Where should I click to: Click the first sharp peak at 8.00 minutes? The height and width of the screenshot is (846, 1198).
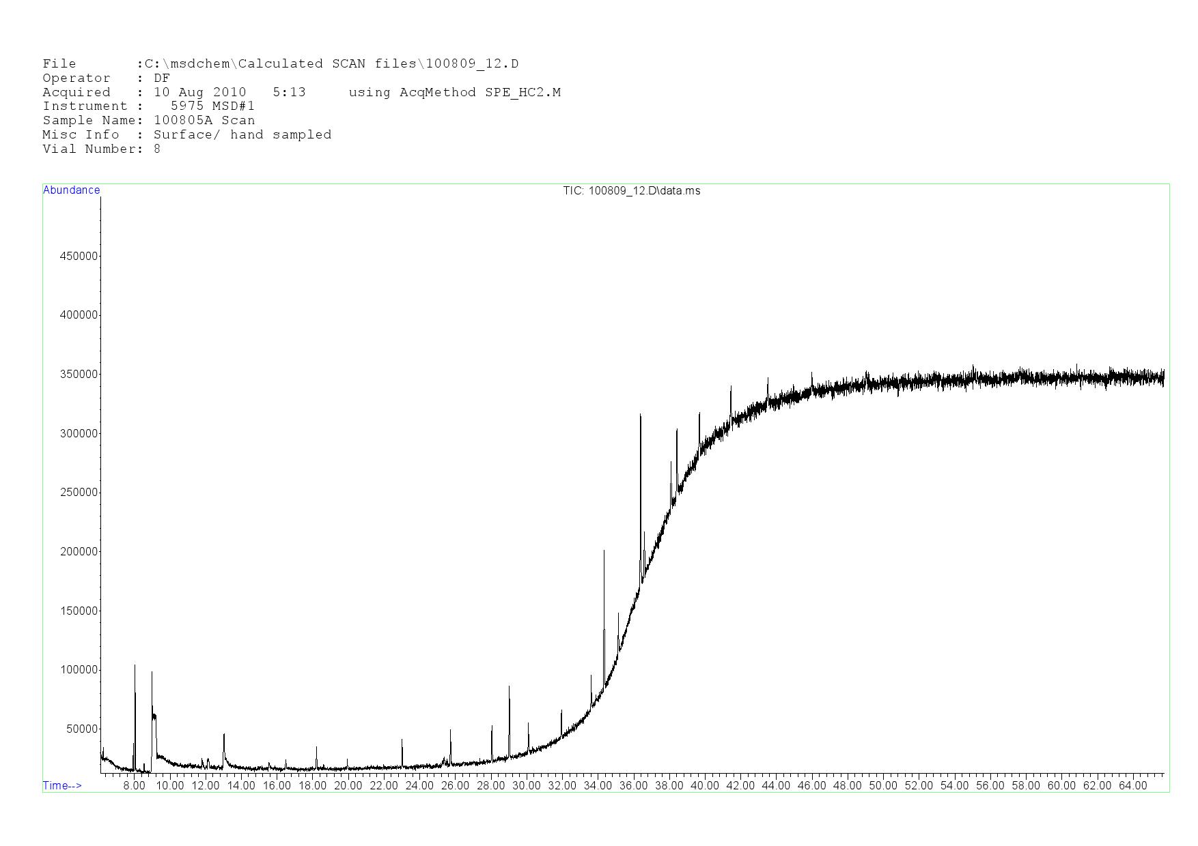[x=135, y=667]
